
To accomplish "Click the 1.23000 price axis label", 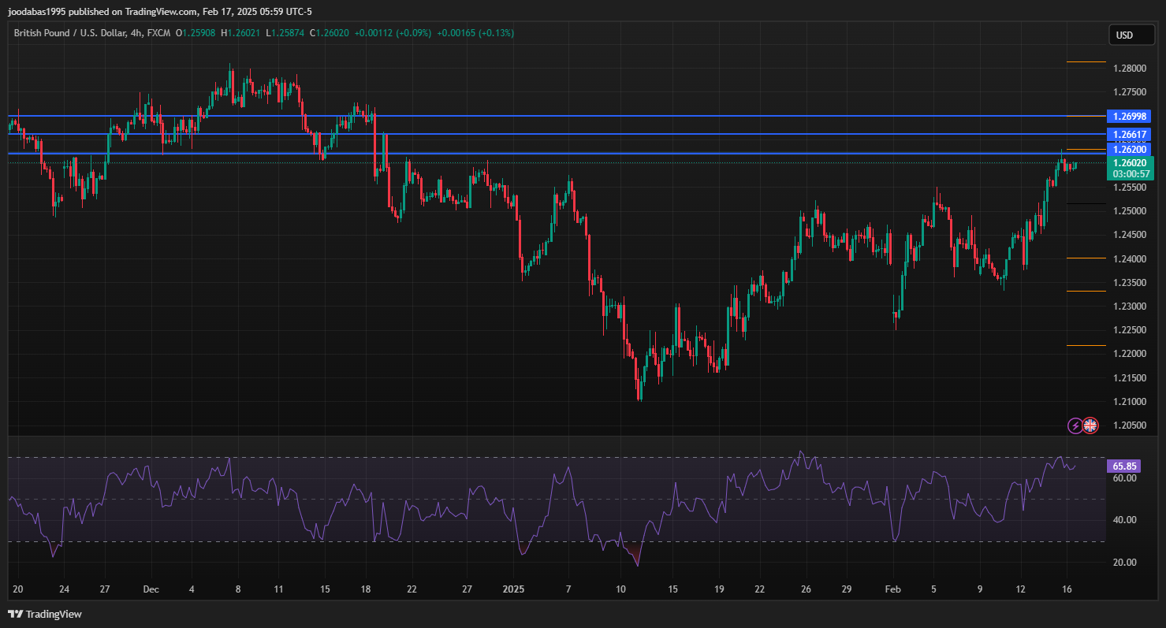I will (x=1129, y=306).
